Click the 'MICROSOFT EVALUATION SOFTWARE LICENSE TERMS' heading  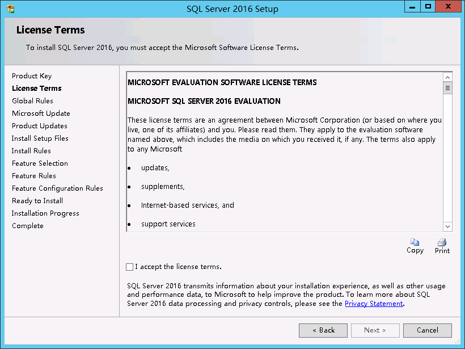[x=222, y=82]
